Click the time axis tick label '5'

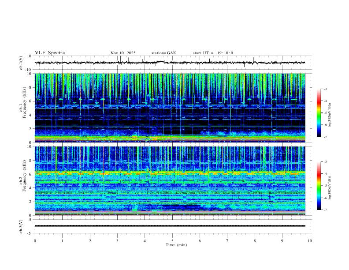click(x=172, y=241)
